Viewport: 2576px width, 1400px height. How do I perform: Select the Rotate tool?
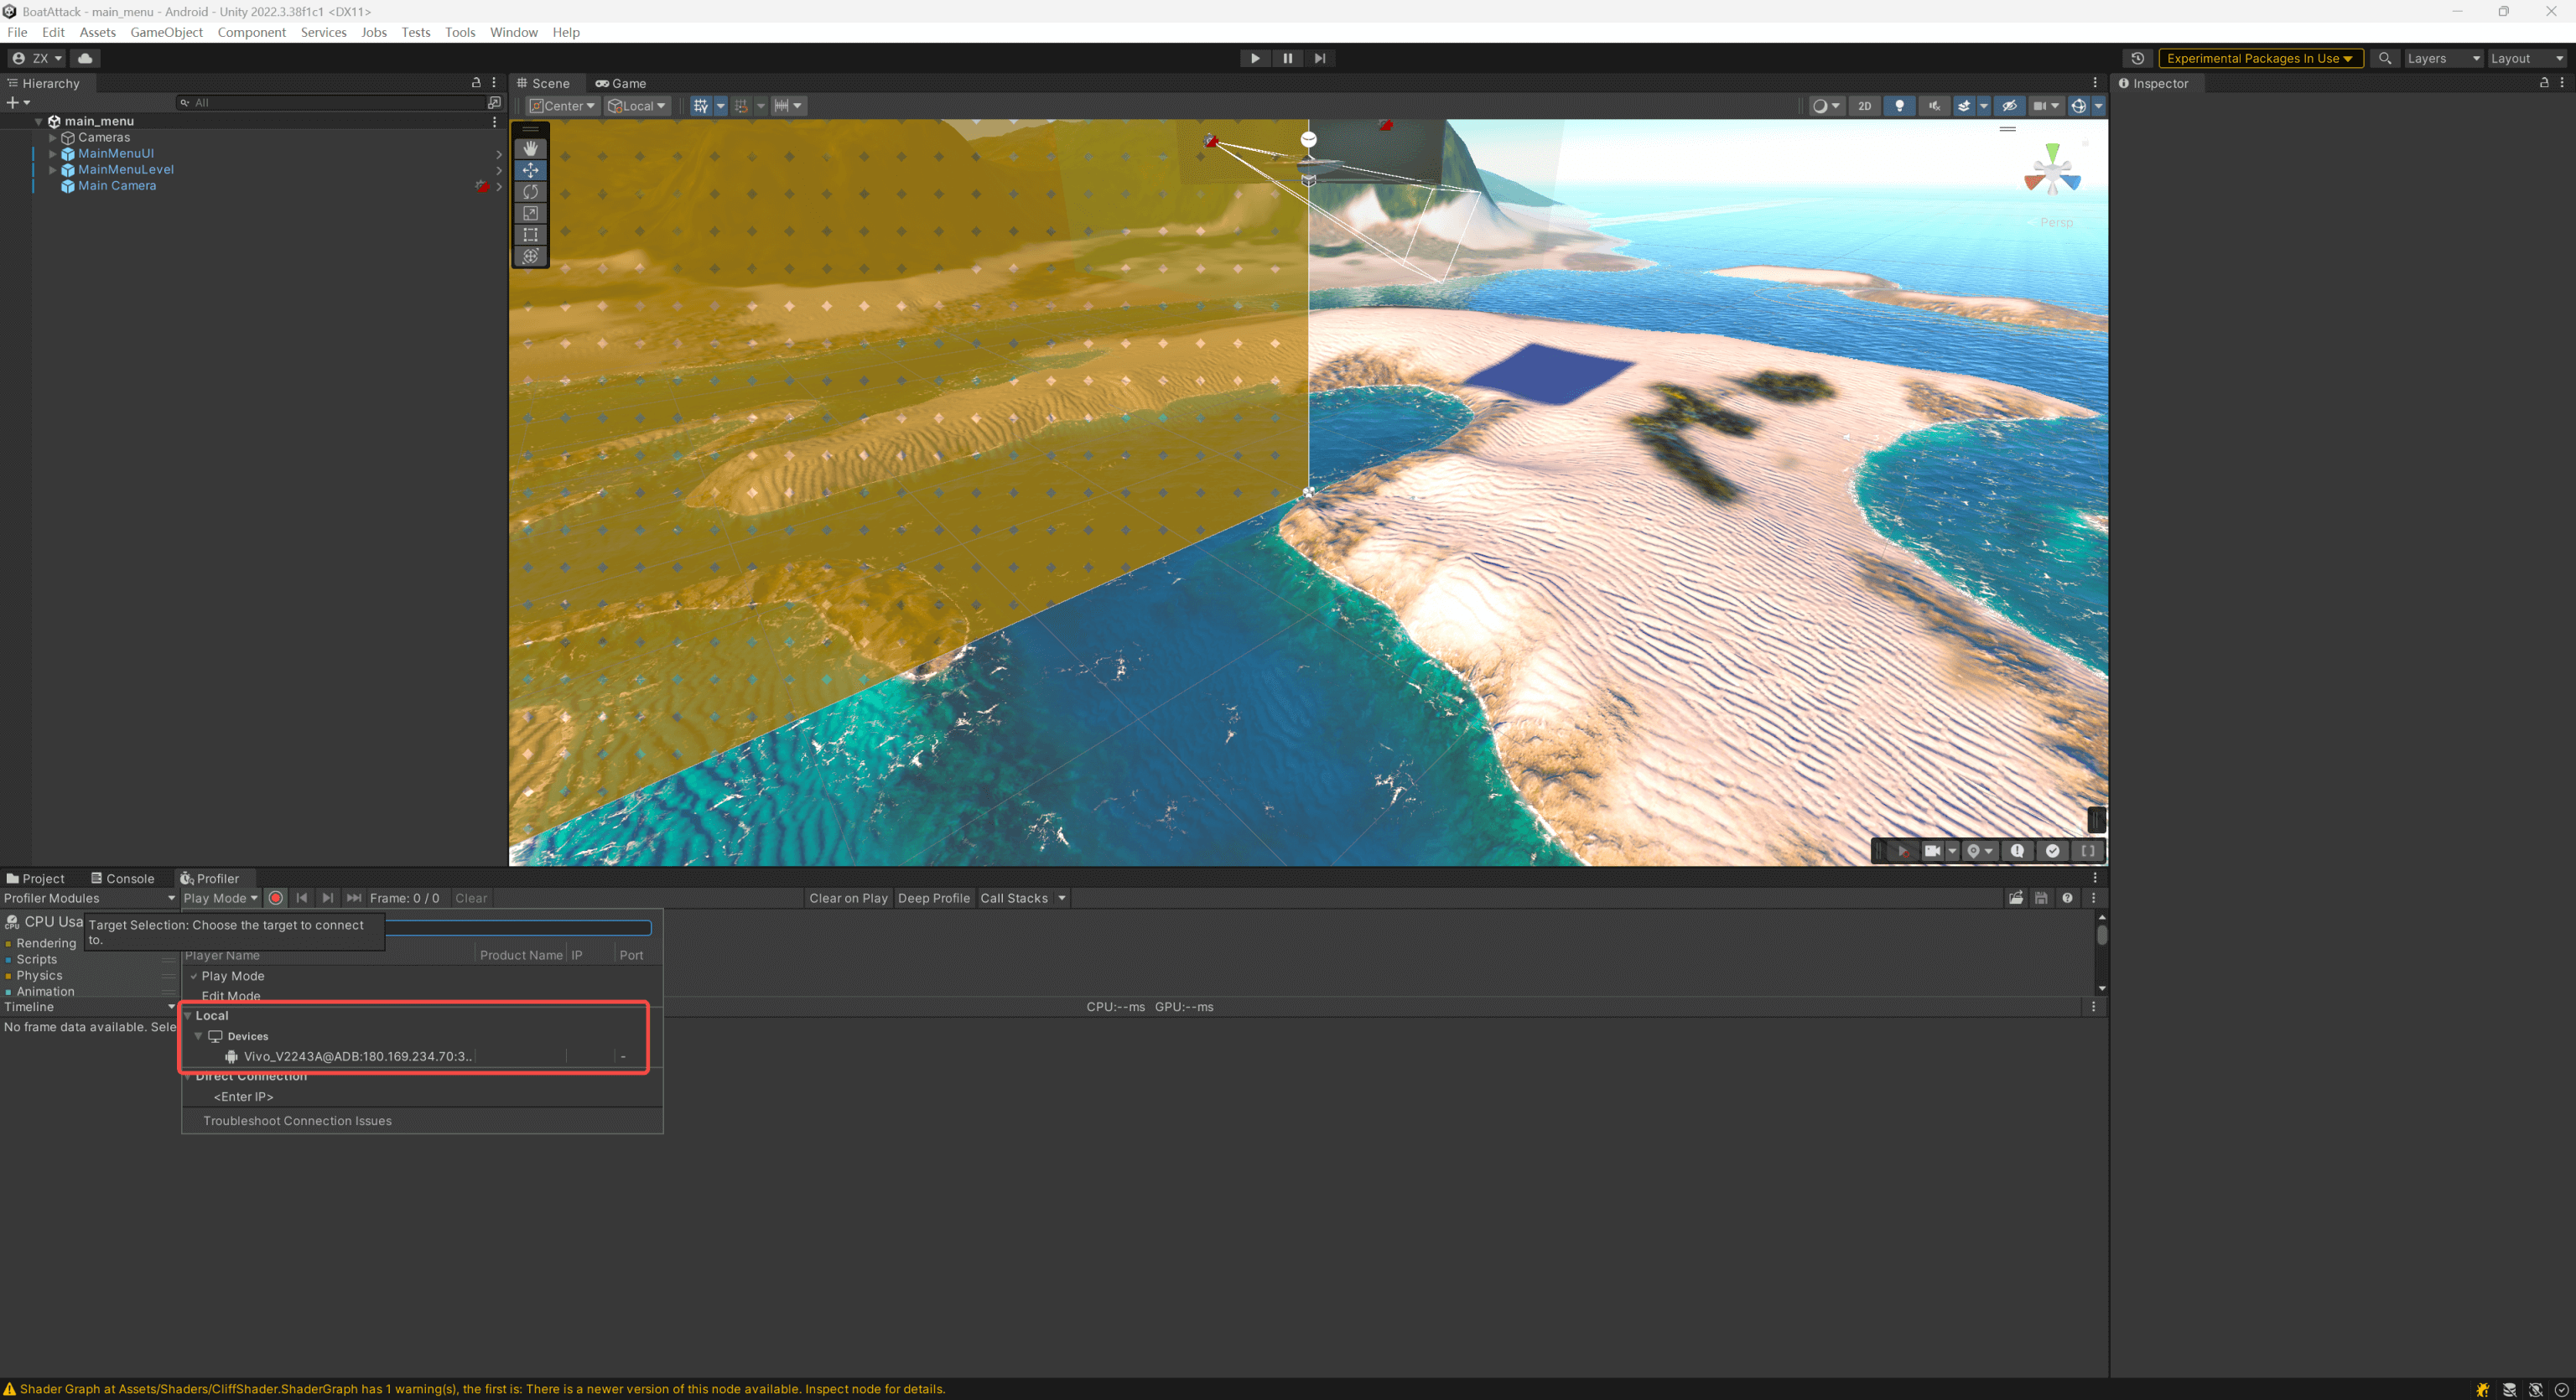coord(530,191)
